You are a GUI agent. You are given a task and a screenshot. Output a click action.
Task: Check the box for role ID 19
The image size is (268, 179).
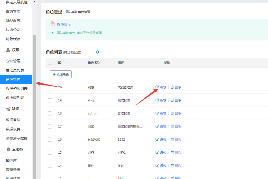point(50,100)
